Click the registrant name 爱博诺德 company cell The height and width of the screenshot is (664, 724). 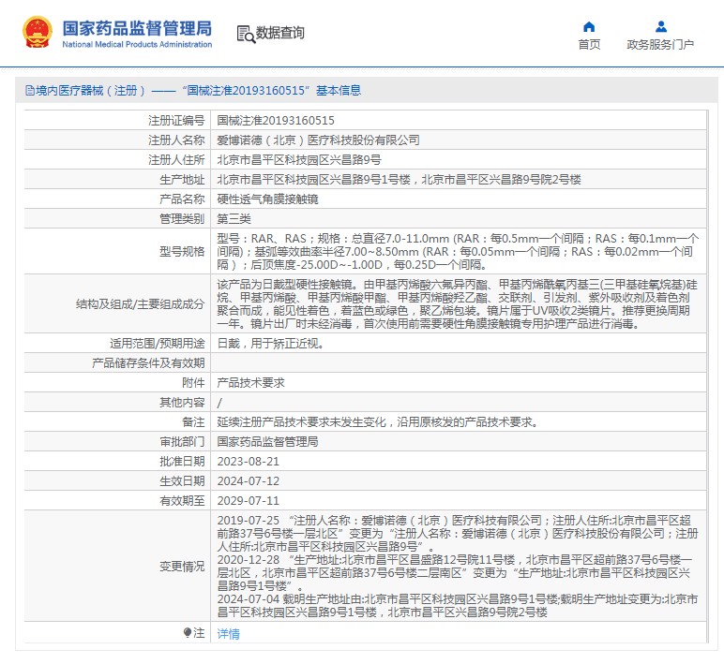coord(318,140)
